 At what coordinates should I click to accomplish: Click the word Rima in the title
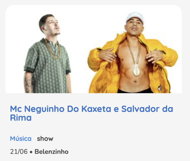[x=21, y=118]
